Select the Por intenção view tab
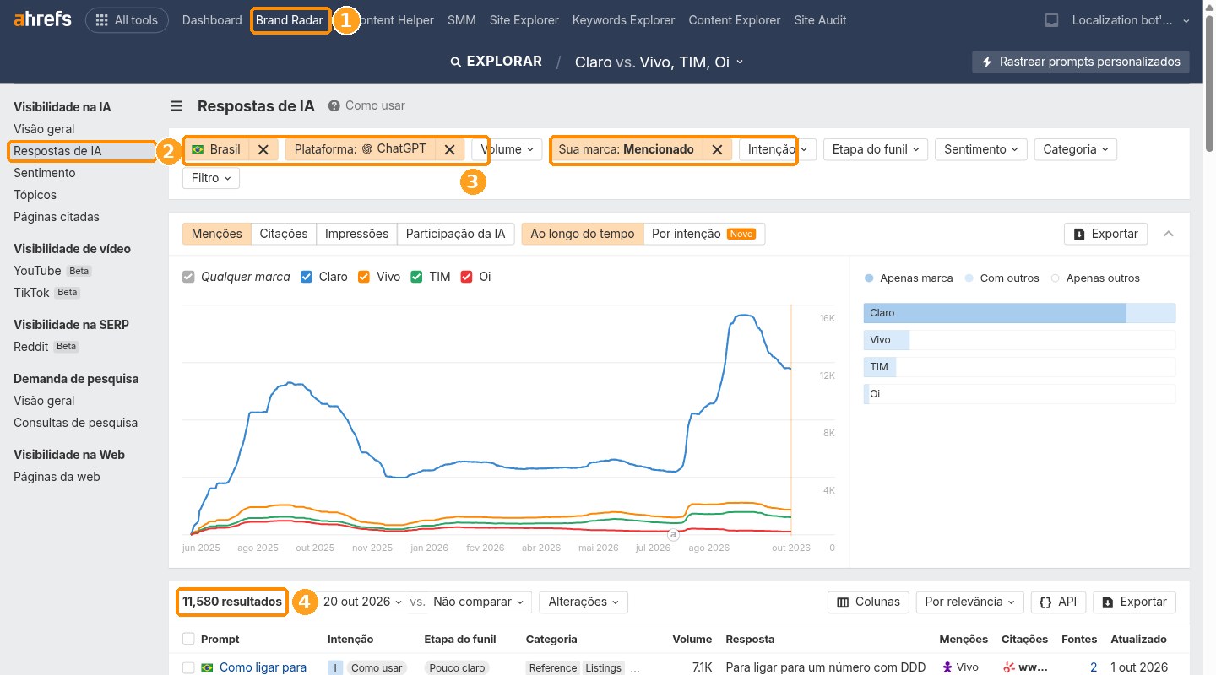The image size is (1216, 675). 703,234
